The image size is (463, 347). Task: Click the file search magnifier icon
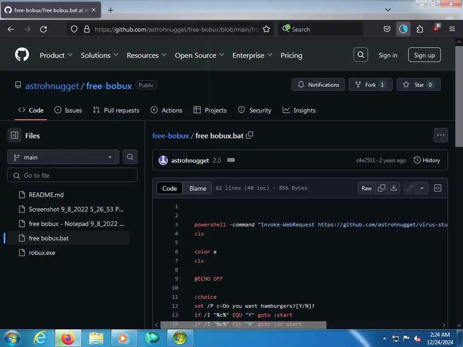pyautogui.click(x=130, y=157)
